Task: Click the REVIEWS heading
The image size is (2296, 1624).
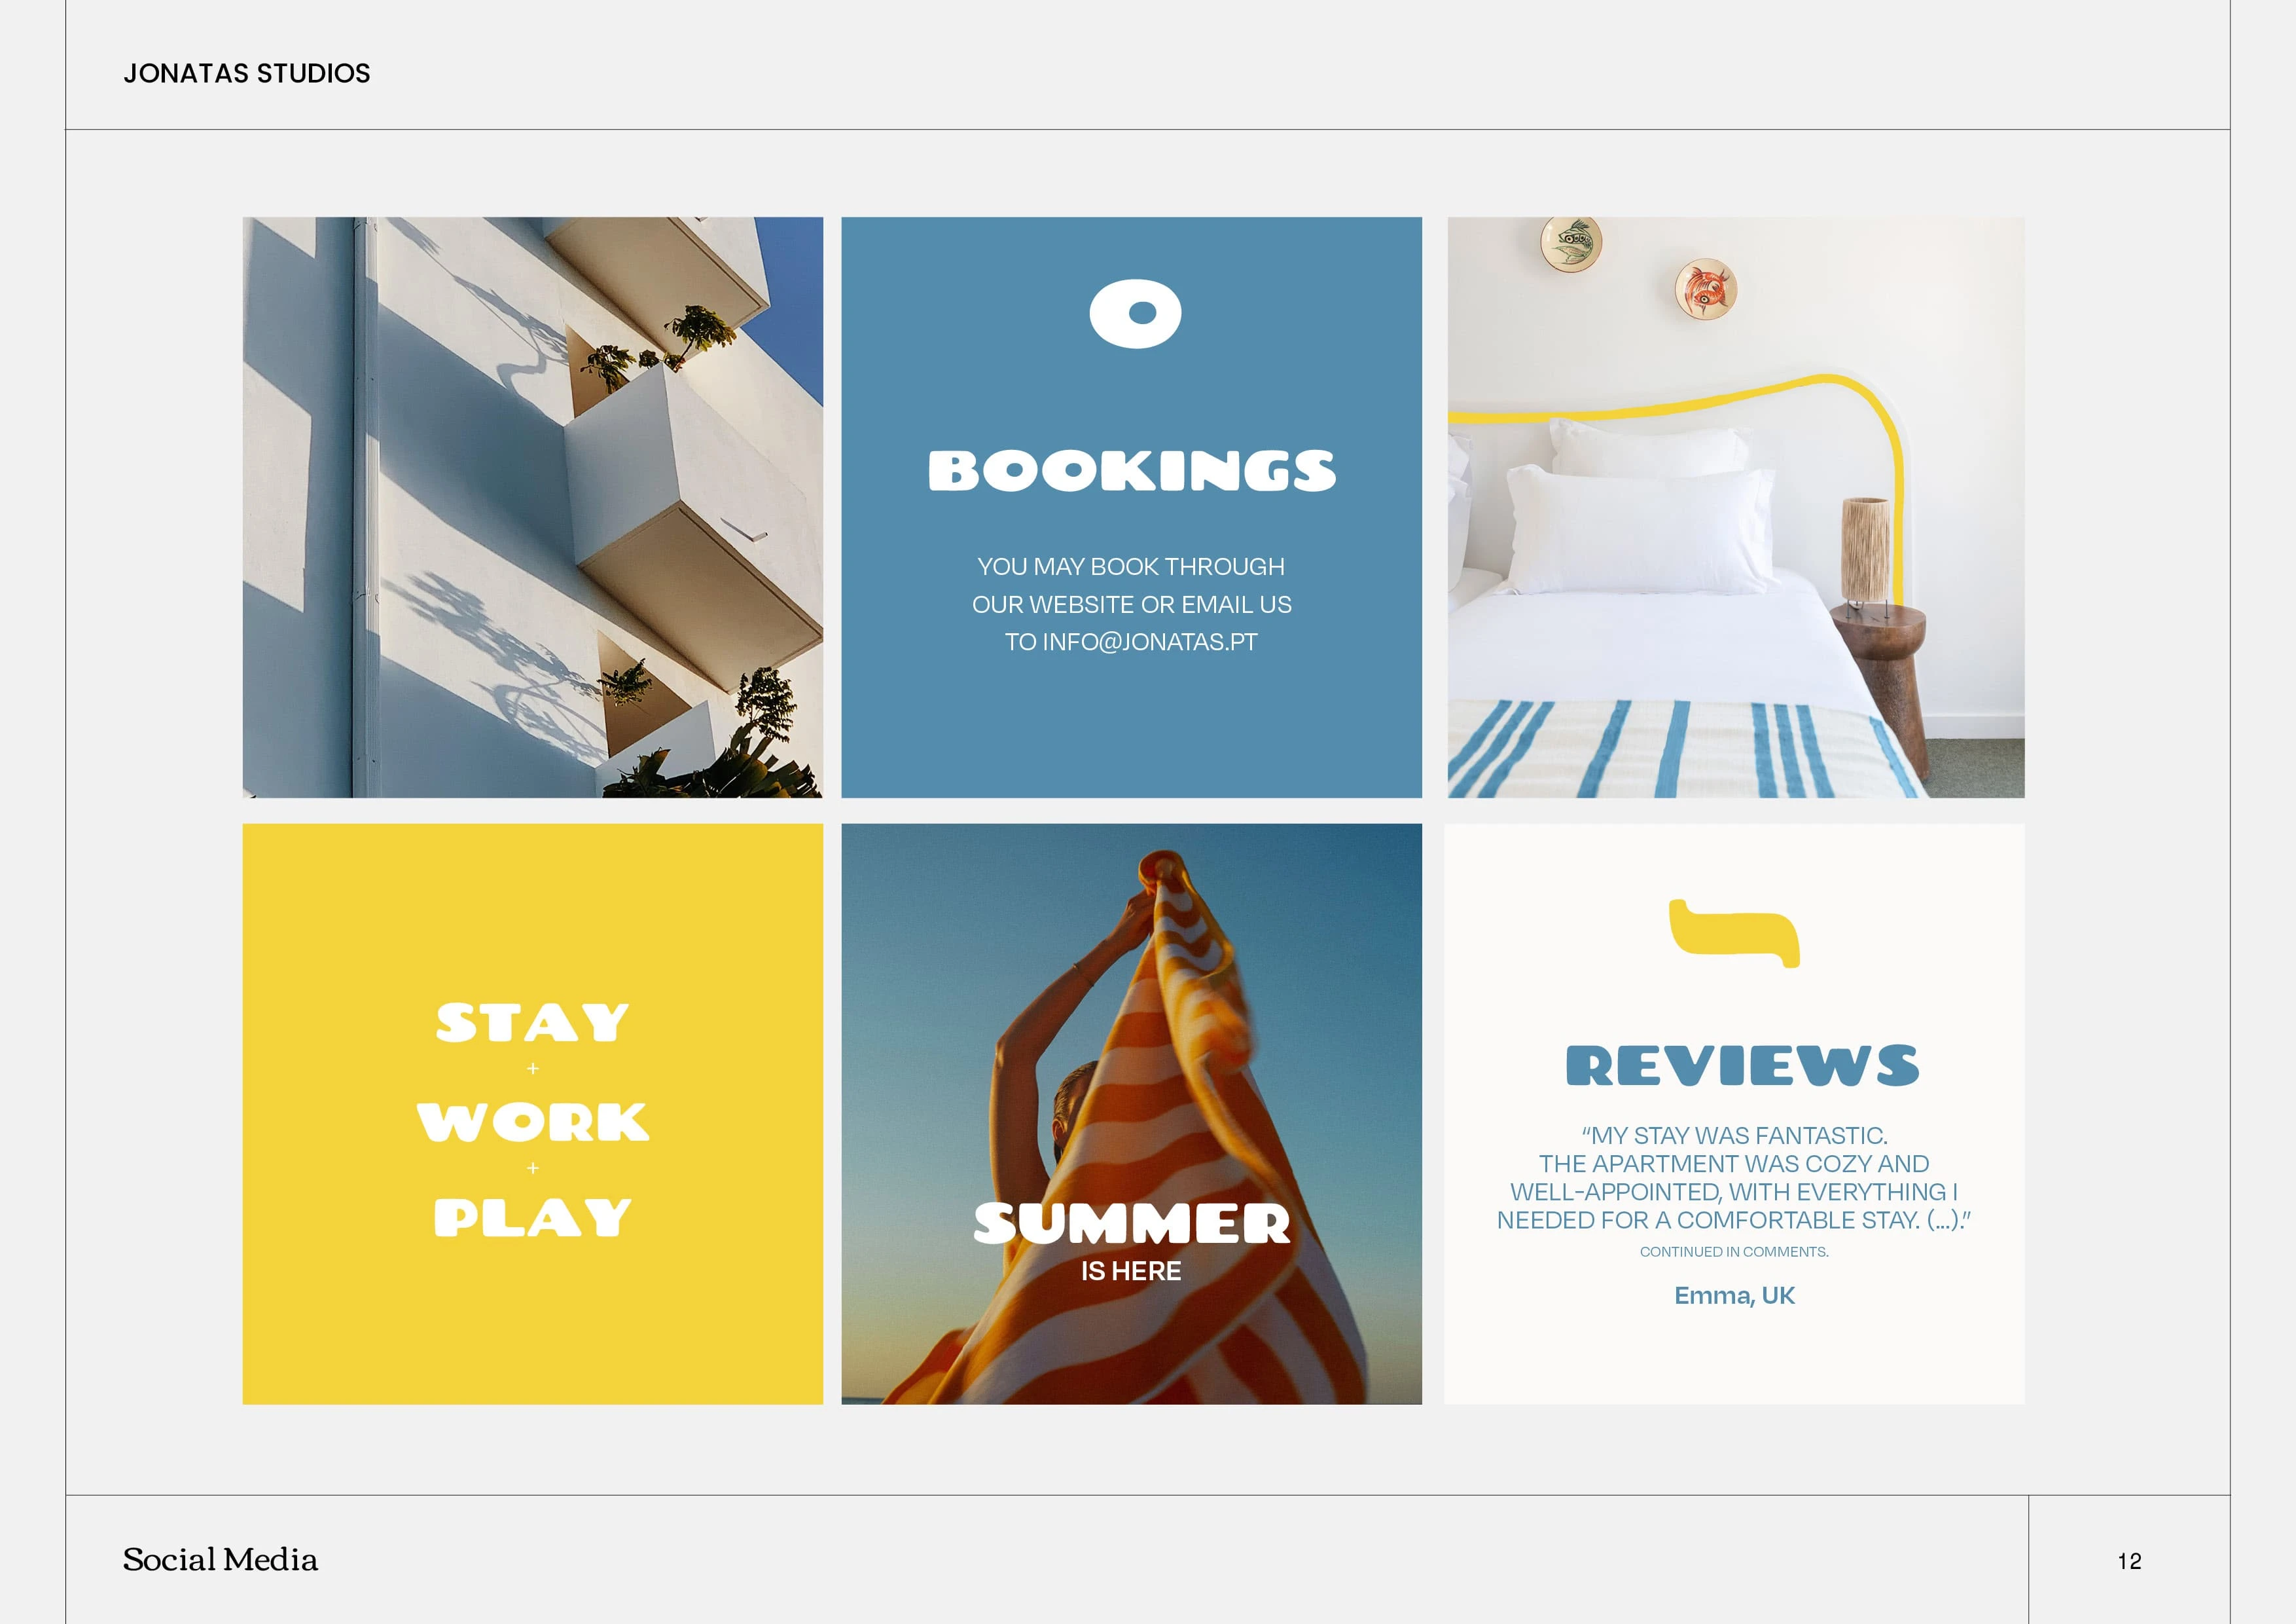Action: coord(1742,1065)
